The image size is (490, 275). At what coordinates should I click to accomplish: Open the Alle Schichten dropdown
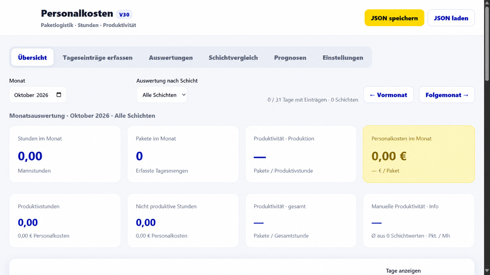tap(162, 95)
